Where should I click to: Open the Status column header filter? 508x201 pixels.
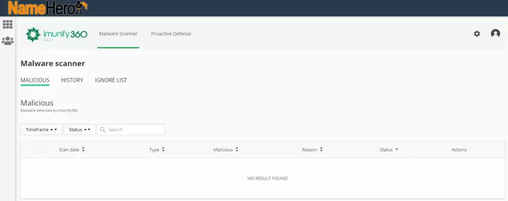click(x=389, y=150)
